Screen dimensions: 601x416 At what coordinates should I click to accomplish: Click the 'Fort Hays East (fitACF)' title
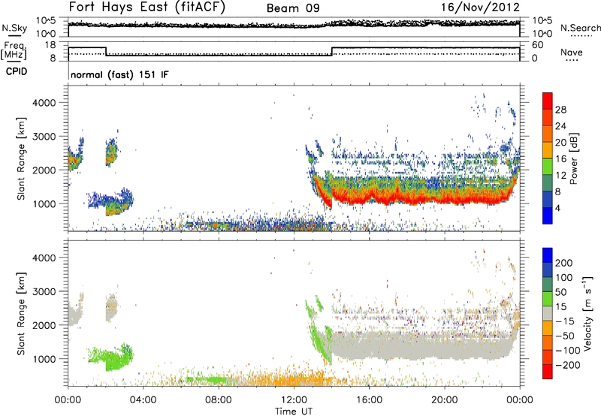click(x=146, y=7)
